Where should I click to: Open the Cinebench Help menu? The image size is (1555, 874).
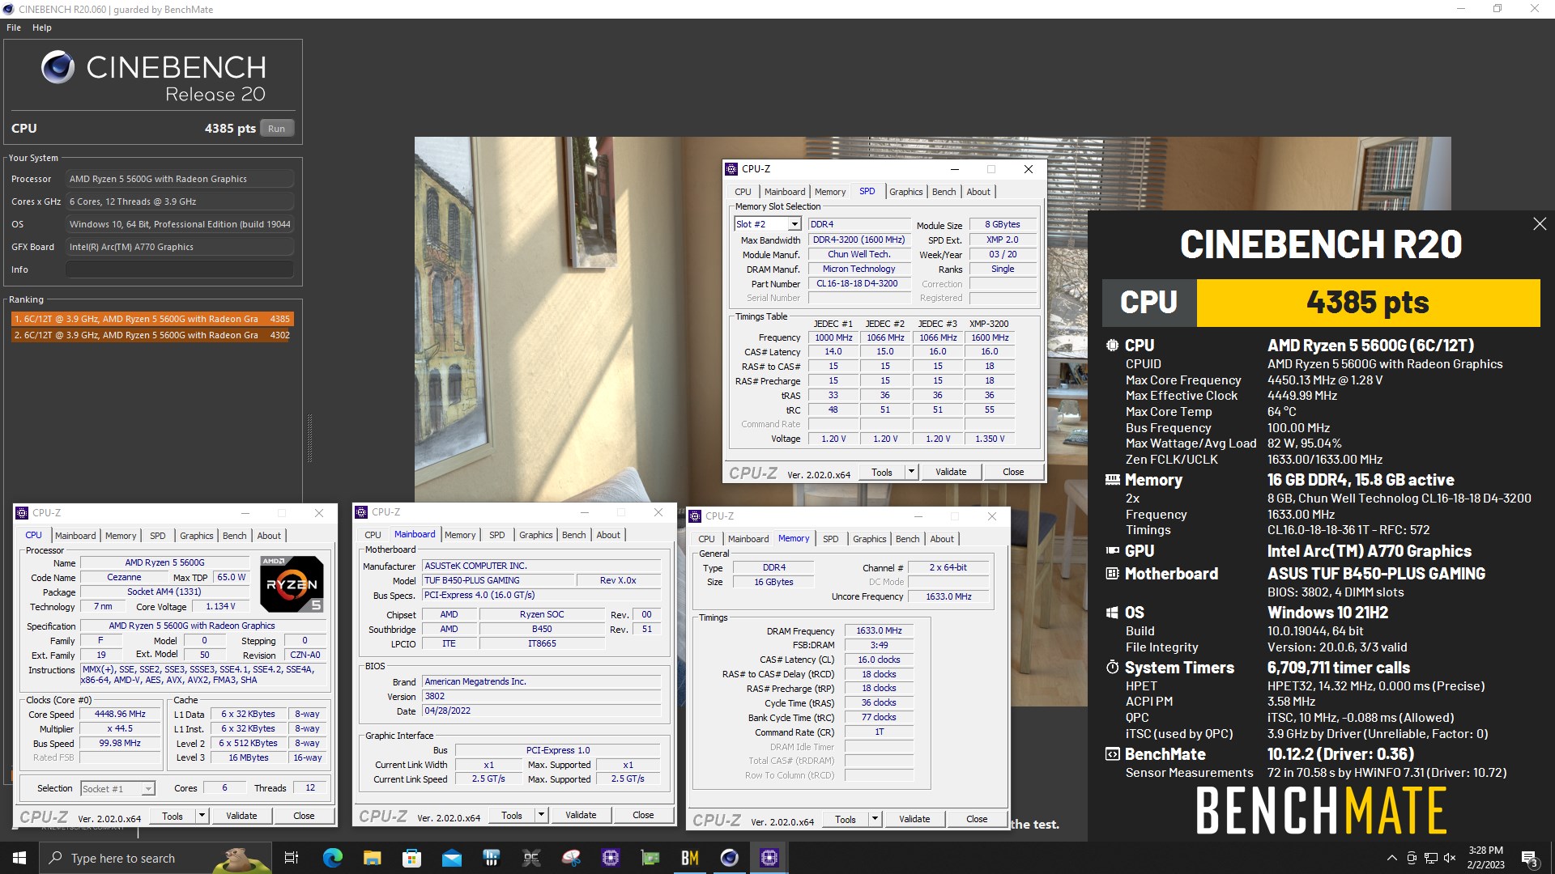point(42,28)
